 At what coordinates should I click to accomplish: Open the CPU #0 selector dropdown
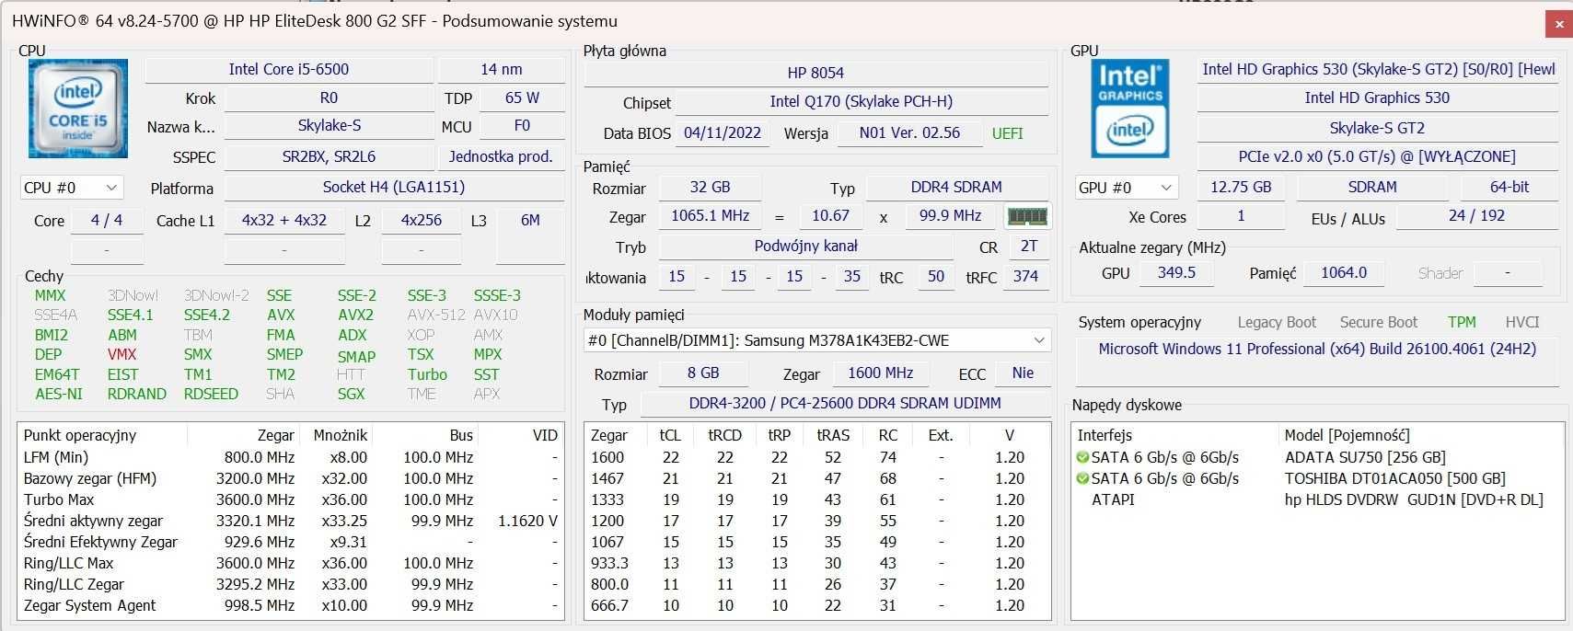tap(71, 188)
